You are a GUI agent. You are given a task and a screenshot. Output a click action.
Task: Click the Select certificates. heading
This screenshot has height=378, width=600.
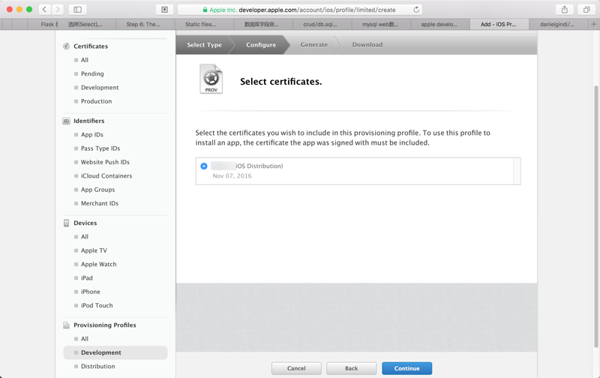click(x=280, y=82)
